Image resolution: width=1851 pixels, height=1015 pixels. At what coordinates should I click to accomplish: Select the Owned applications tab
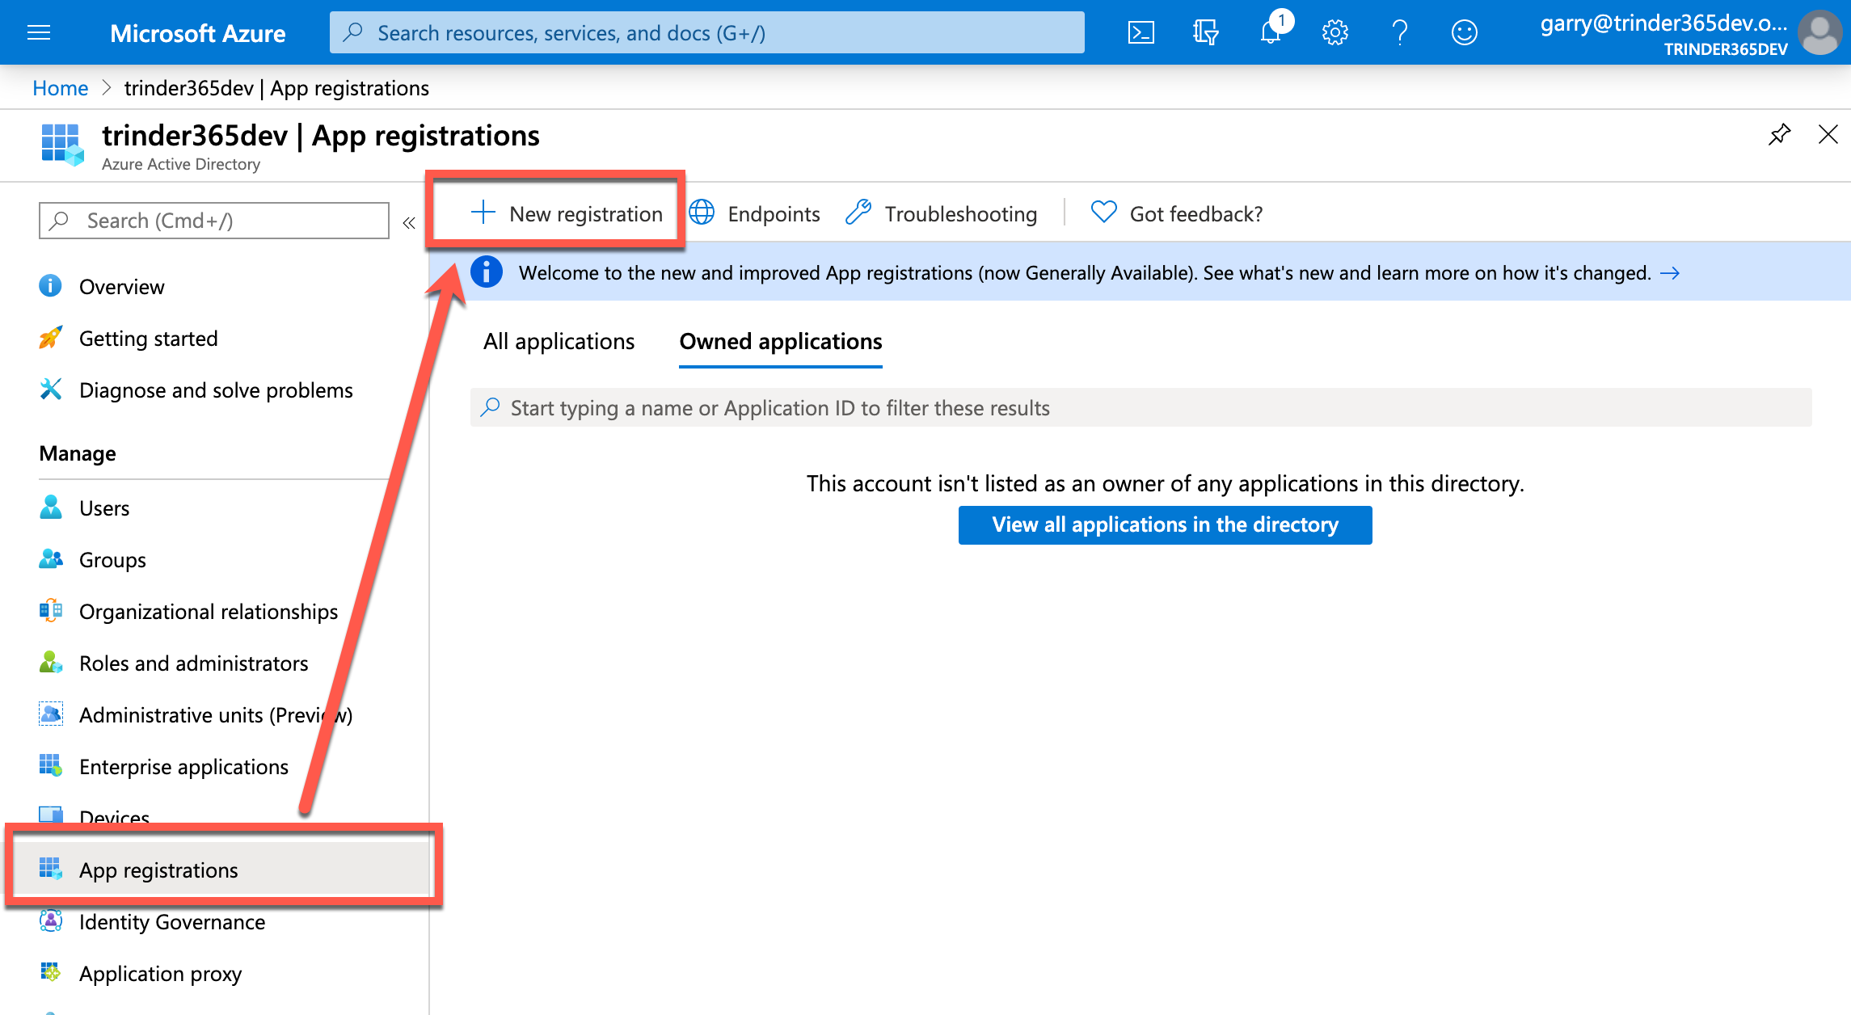[x=781, y=342]
